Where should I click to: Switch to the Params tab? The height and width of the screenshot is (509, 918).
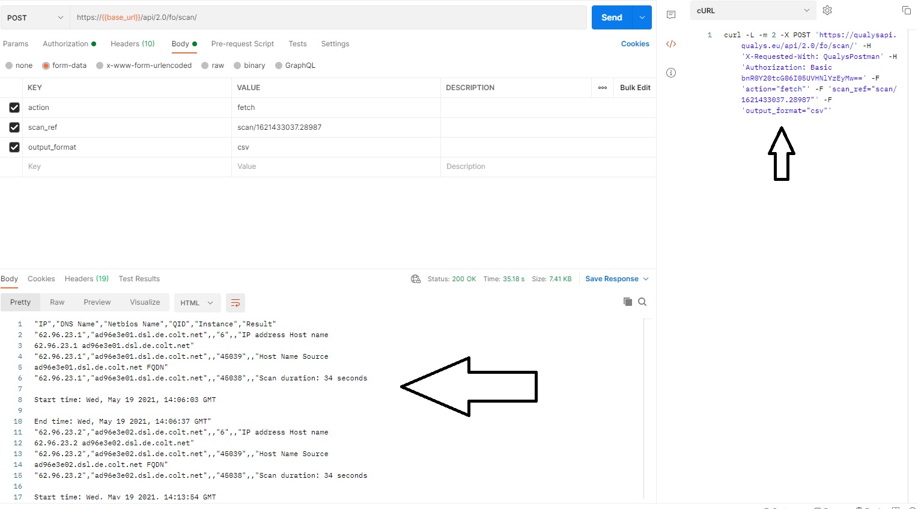[16, 44]
